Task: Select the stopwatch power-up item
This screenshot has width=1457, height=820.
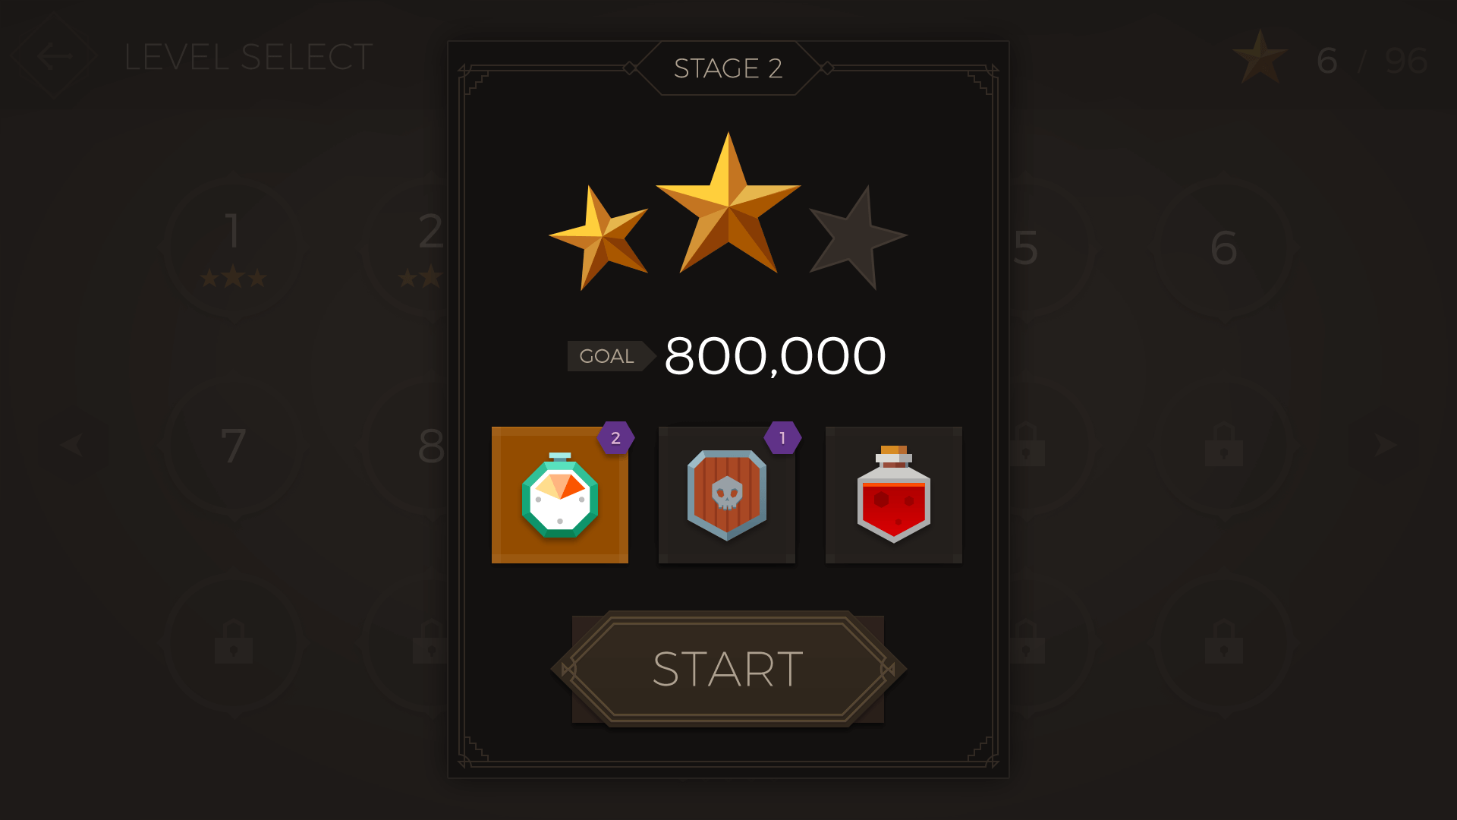Action: [560, 495]
